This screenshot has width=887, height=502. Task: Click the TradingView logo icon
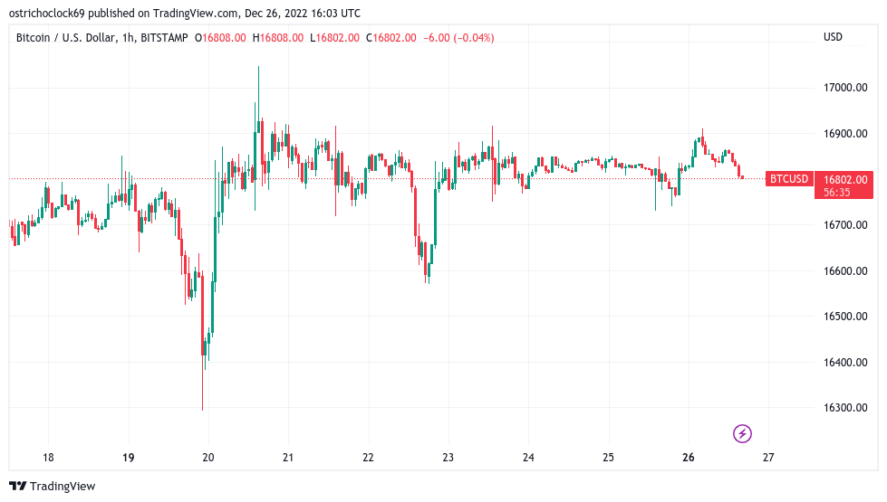point(18,486)
